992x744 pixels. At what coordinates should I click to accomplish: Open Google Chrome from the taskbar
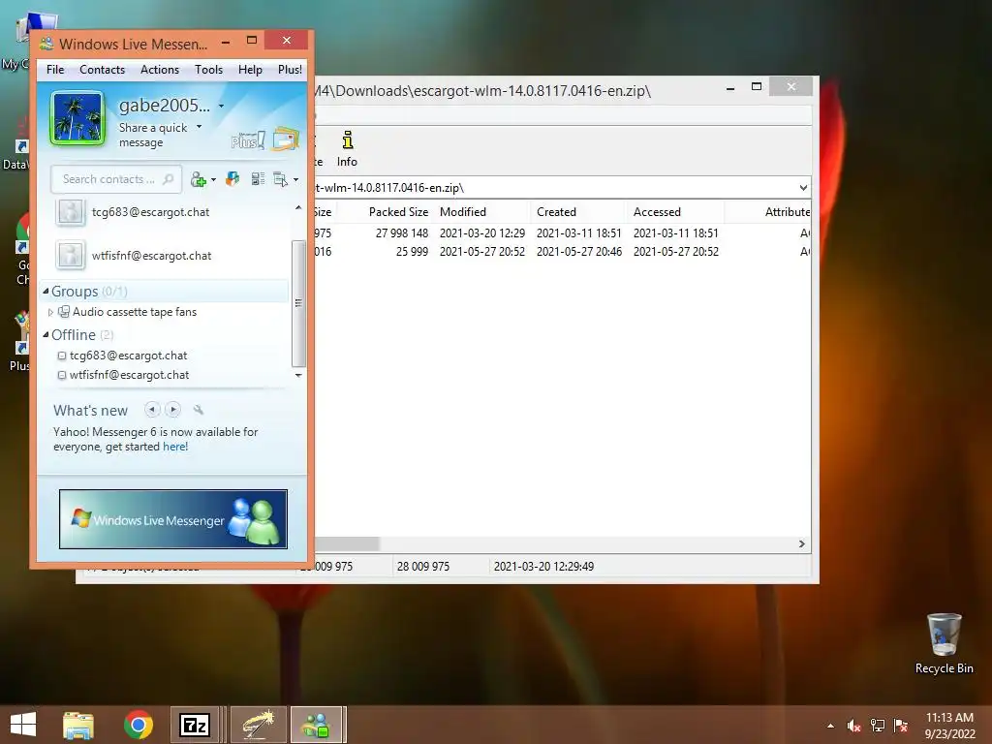tap(138, 725)
